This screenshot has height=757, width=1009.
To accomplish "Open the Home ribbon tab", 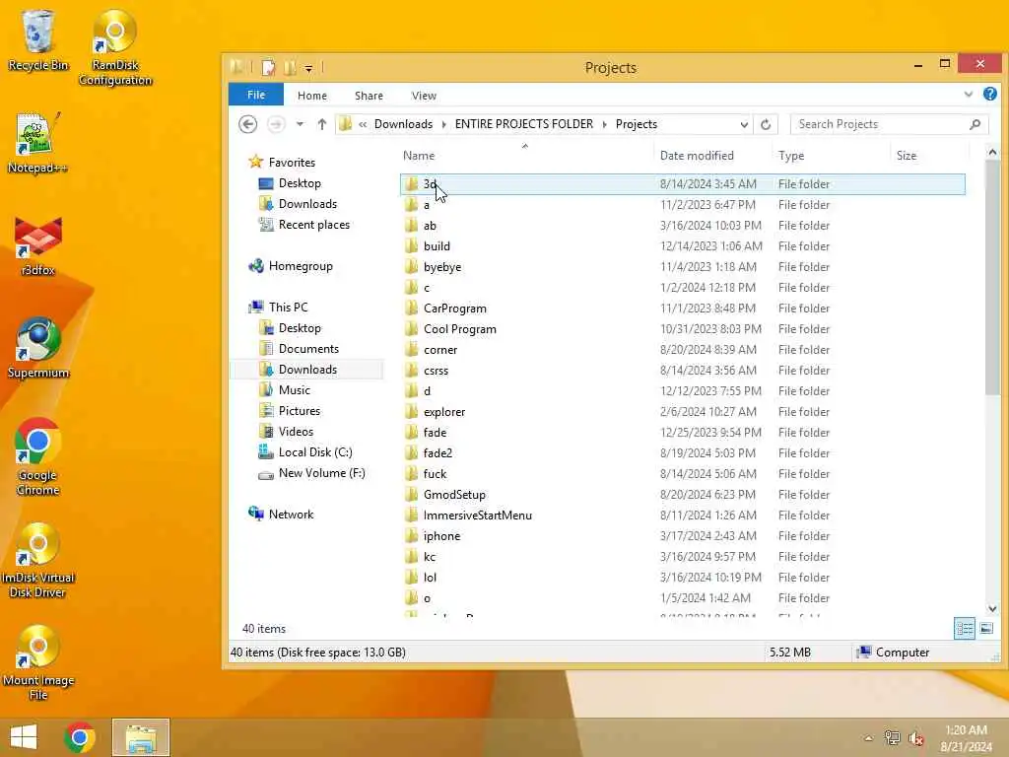I will [x=312, y=96].
